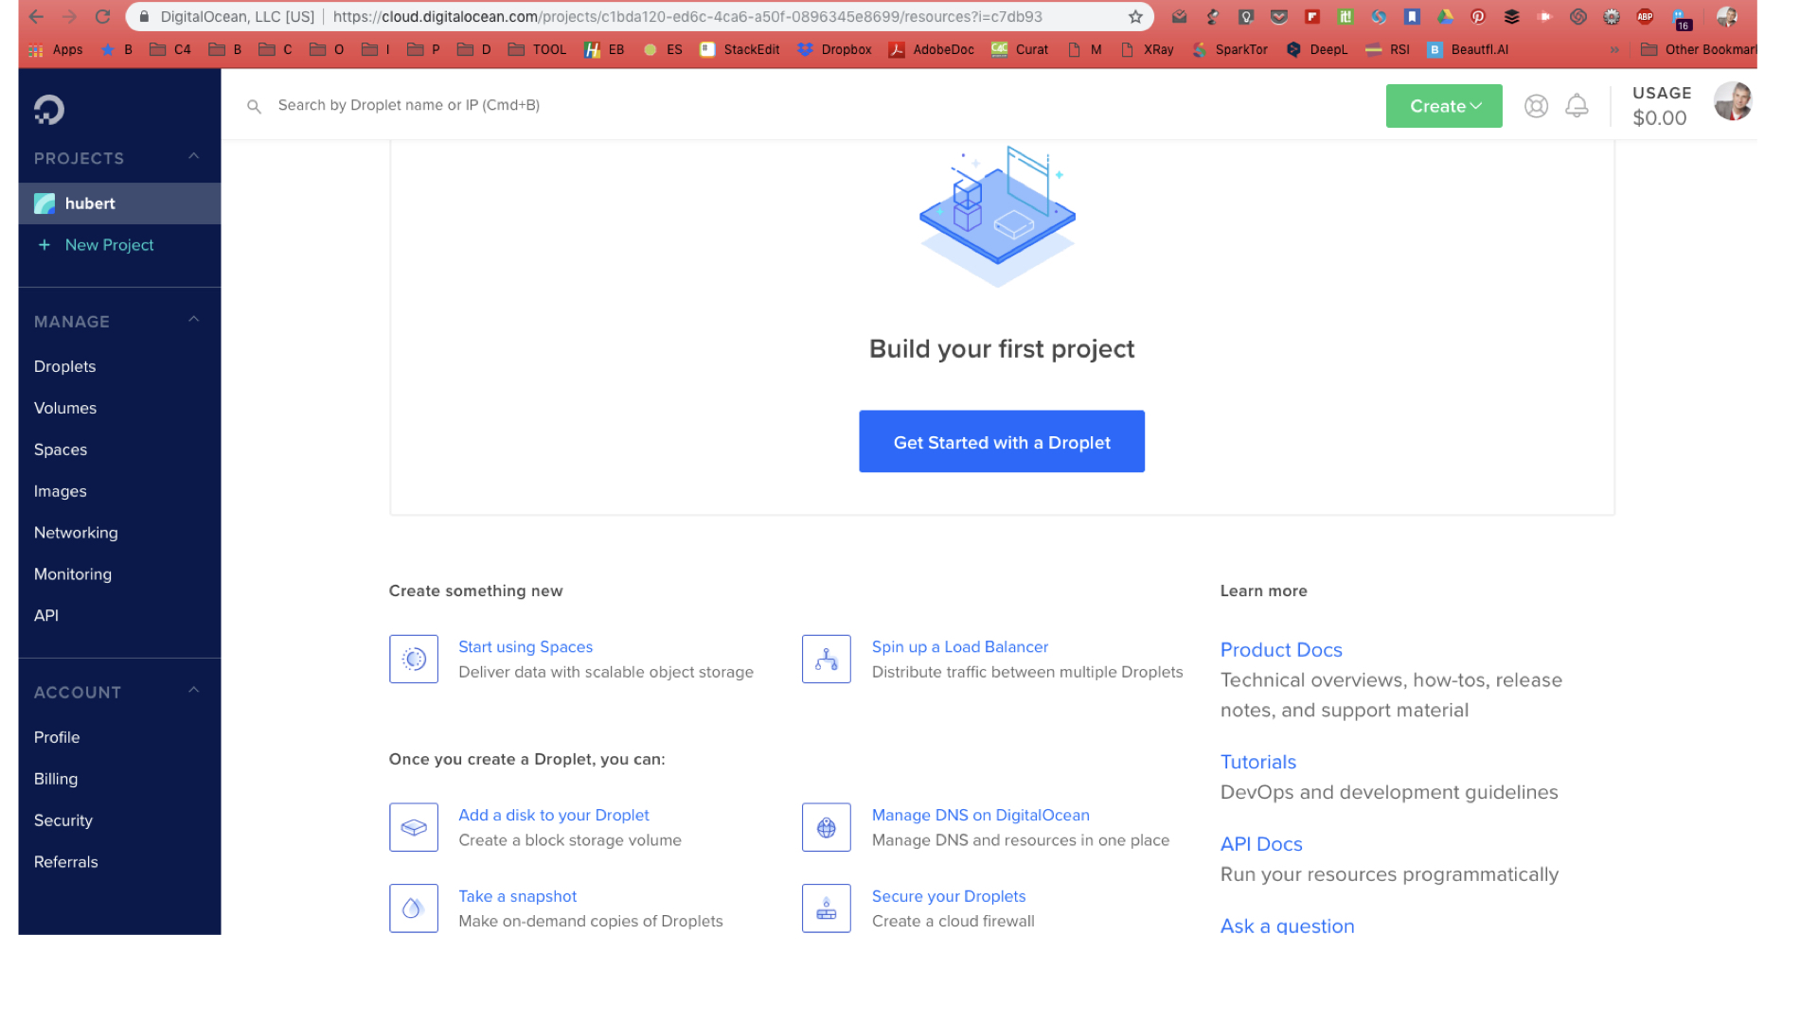Click Get Started with a Droplet
The width and height of the screenshot is (1818, 1022).
point(1002,441)
